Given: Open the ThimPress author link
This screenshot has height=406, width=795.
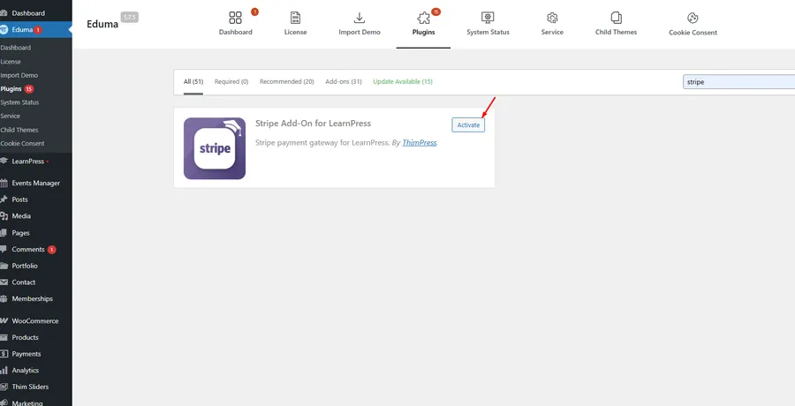Looking at the screenshot, I should 420,142.
